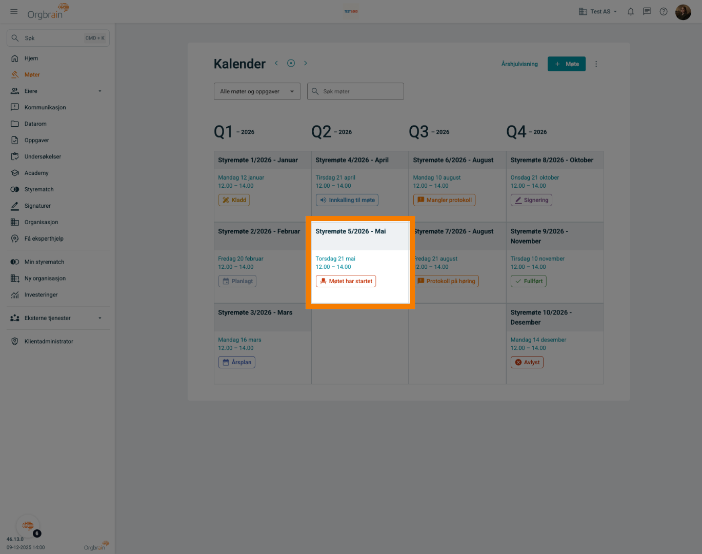This screenshot has width=702, height=554.
Task: Click the Styrematch icon in sidebar
Action: [x=15, y=190]
